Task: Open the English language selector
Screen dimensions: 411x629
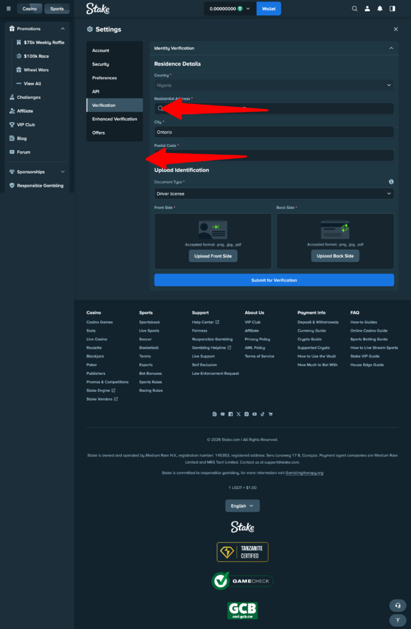Action: 243,506
